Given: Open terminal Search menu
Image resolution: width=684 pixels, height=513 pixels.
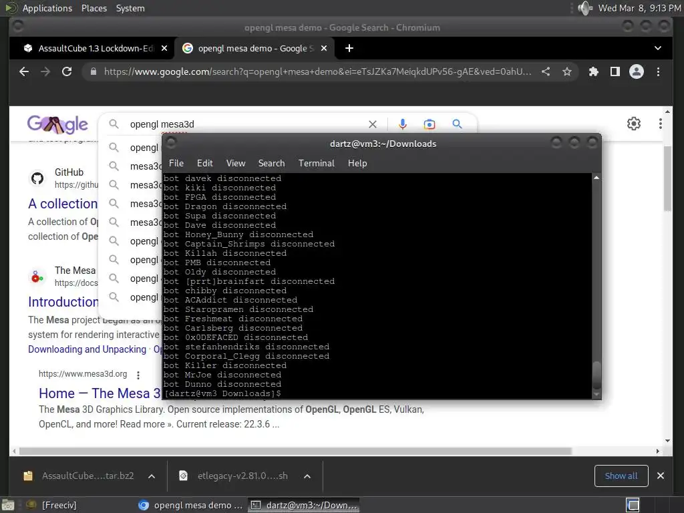Looking at the screenshot, I should [x=271, y=163].
